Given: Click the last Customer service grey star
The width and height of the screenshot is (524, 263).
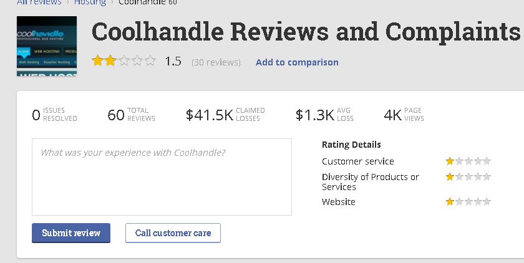Looking at the screenshot, I should 487,161.
